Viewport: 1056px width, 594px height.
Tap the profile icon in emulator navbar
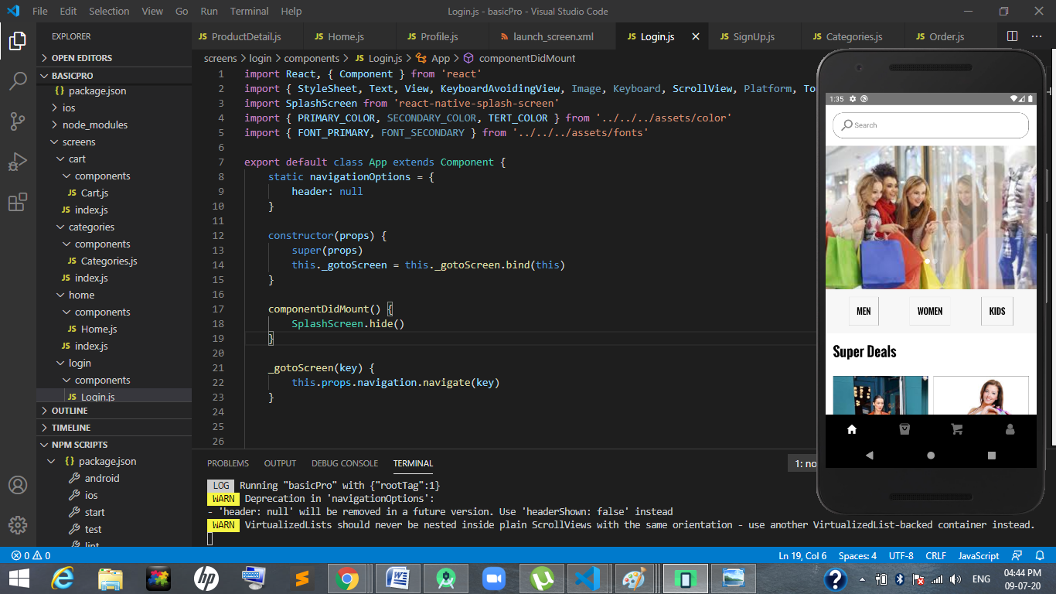(1010, 430)
